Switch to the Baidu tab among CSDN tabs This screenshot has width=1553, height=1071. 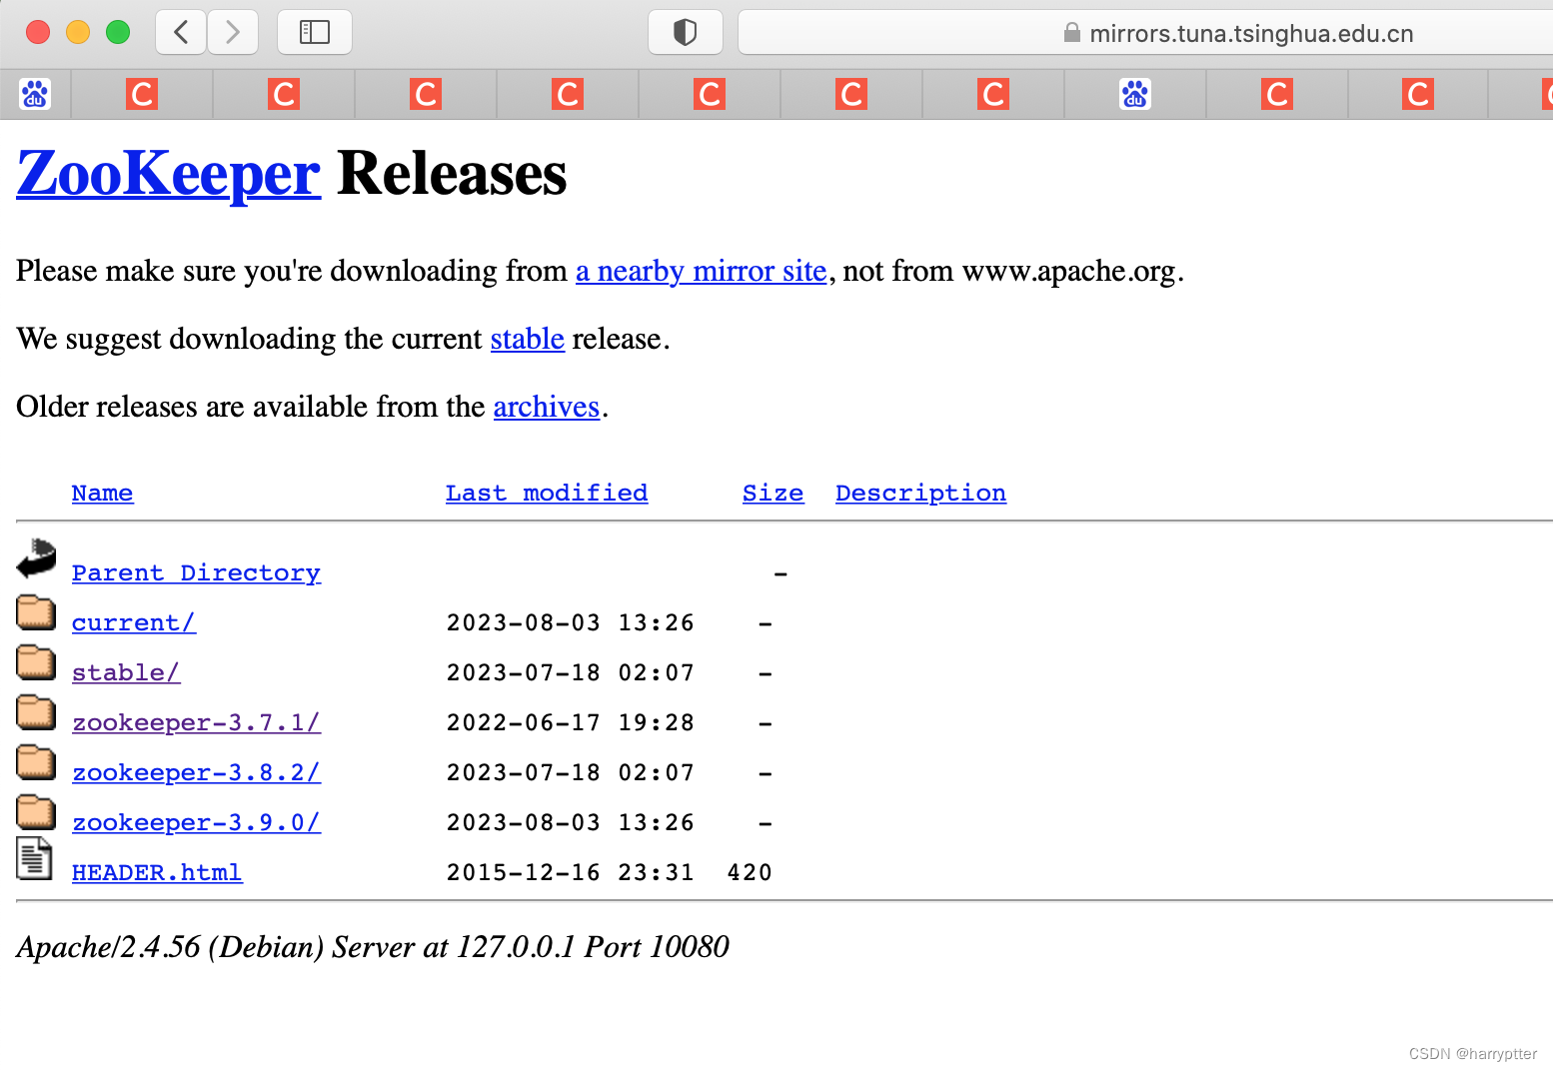click(1135, 94)
